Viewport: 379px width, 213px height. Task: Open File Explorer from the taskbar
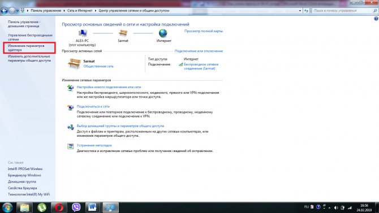click(24, 207)
